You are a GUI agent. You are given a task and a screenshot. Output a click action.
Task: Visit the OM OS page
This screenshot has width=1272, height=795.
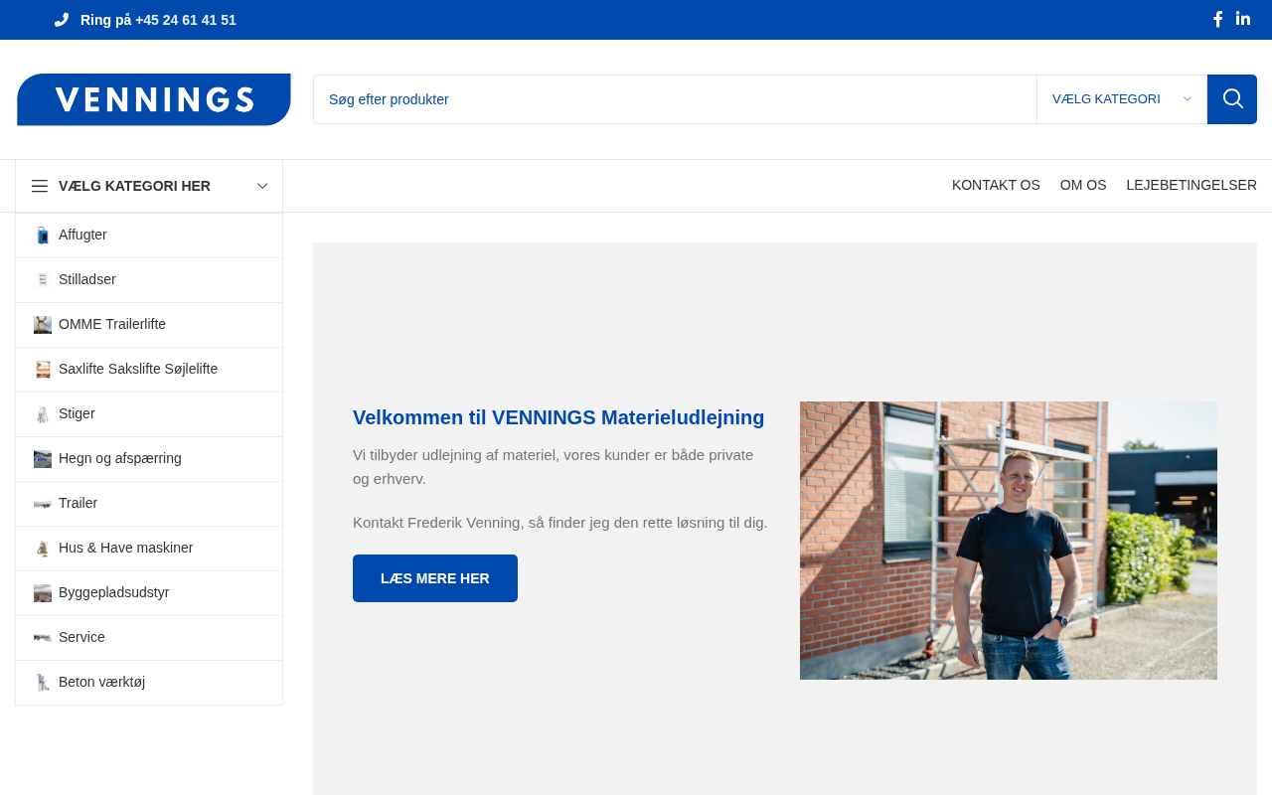click(1083, 185)
